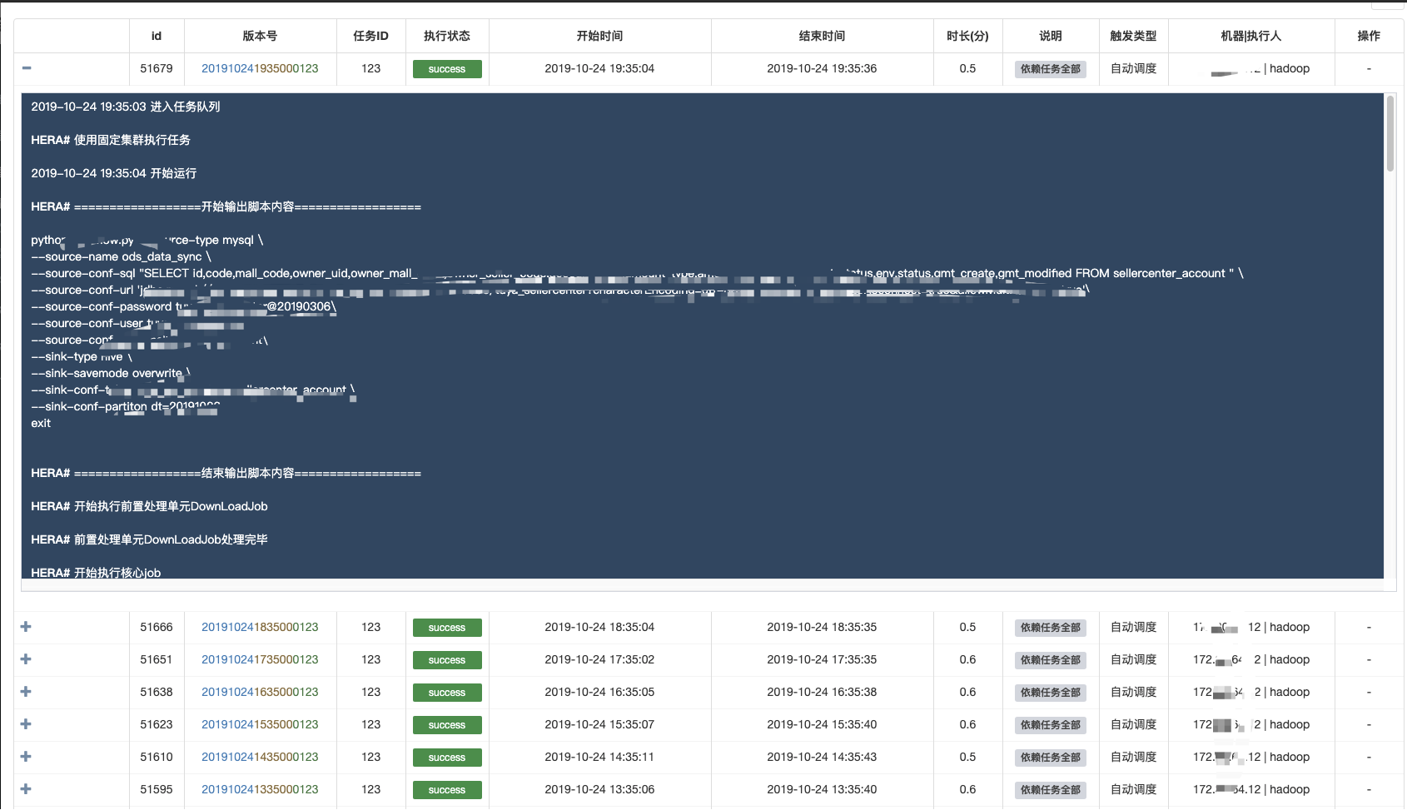This screenshot has width=1407, height=810.
Task: Click the 依赖任务全部 tag in row 51623
Action: point(1051,725)
